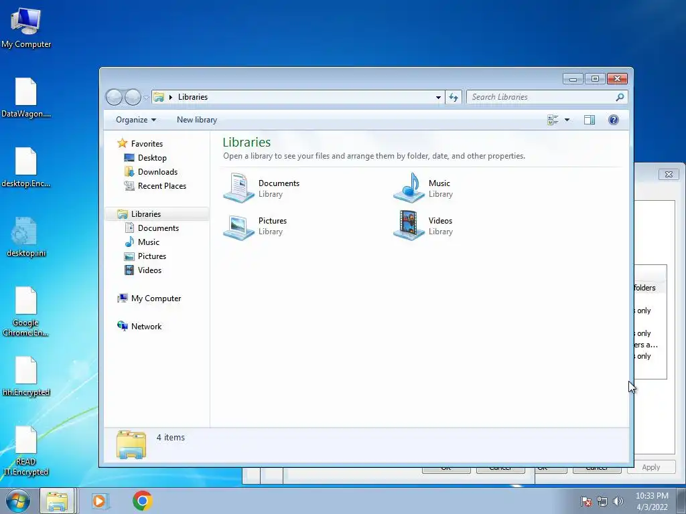The width and height of the screenshot is (686, 514).
Task: Select the DataWagon desktop file
Action: click(x=26, y=97)
